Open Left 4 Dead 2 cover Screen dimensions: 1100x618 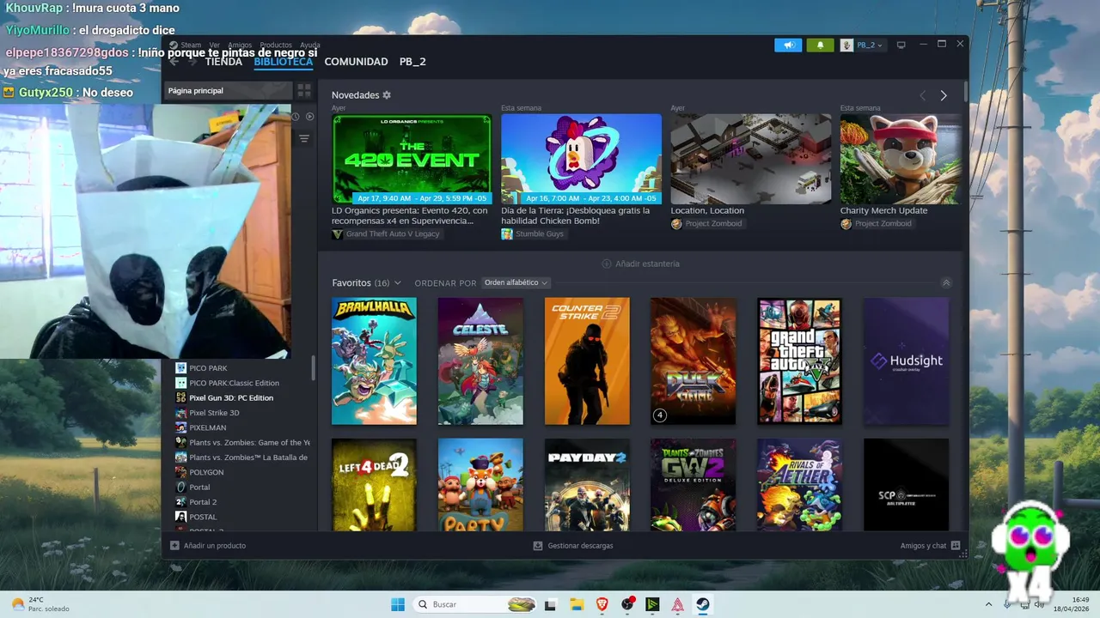click(374, 485)
